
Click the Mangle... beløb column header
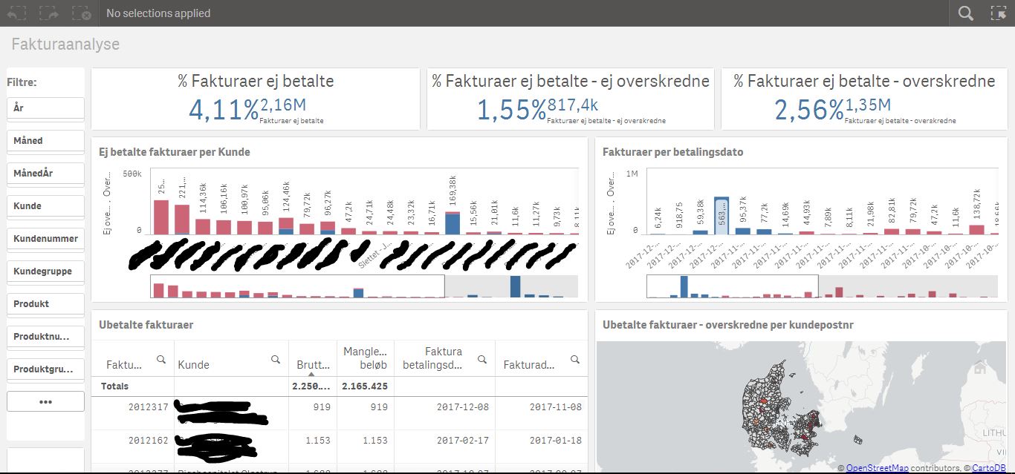coord(365,358)
